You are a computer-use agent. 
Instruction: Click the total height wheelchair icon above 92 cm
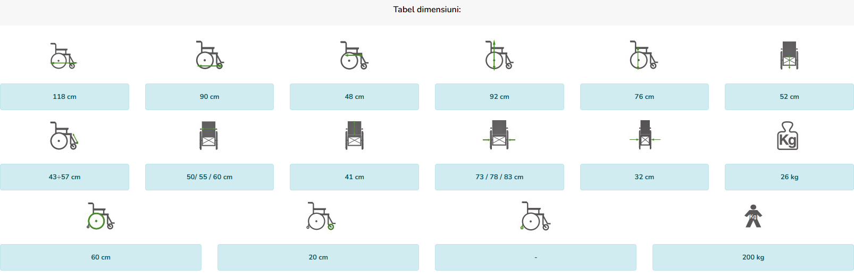(499, 55)
